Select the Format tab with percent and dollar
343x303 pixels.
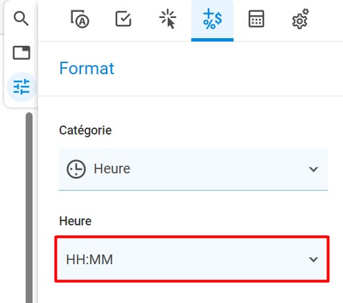[x=212, y=19]
